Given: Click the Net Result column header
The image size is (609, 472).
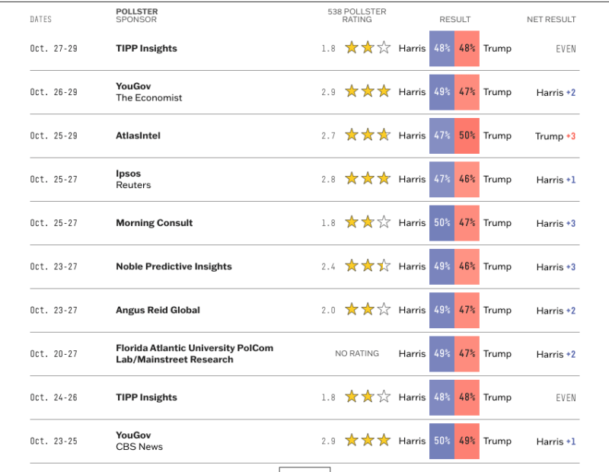Looking at the screenshot, I should [x=551, y=19].
